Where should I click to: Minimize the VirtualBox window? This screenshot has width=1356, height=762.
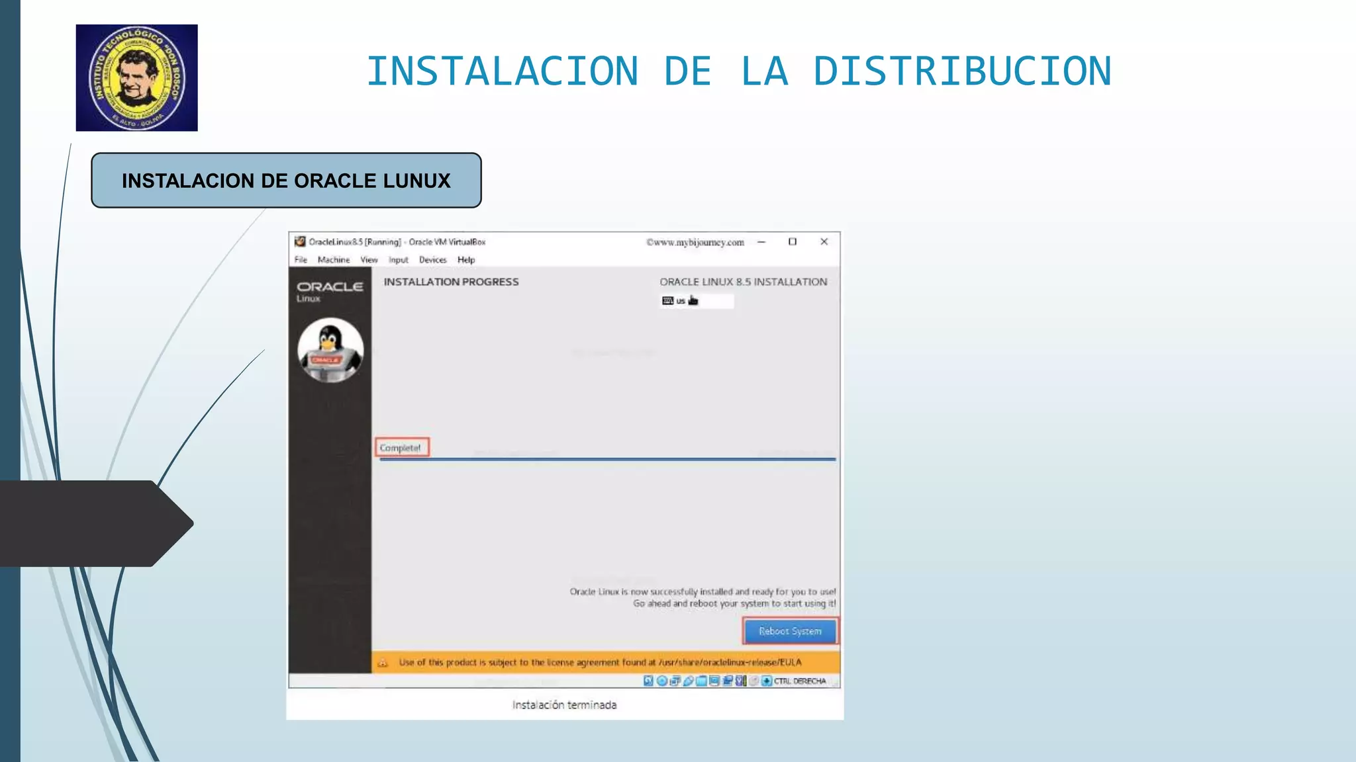(761, 242)
